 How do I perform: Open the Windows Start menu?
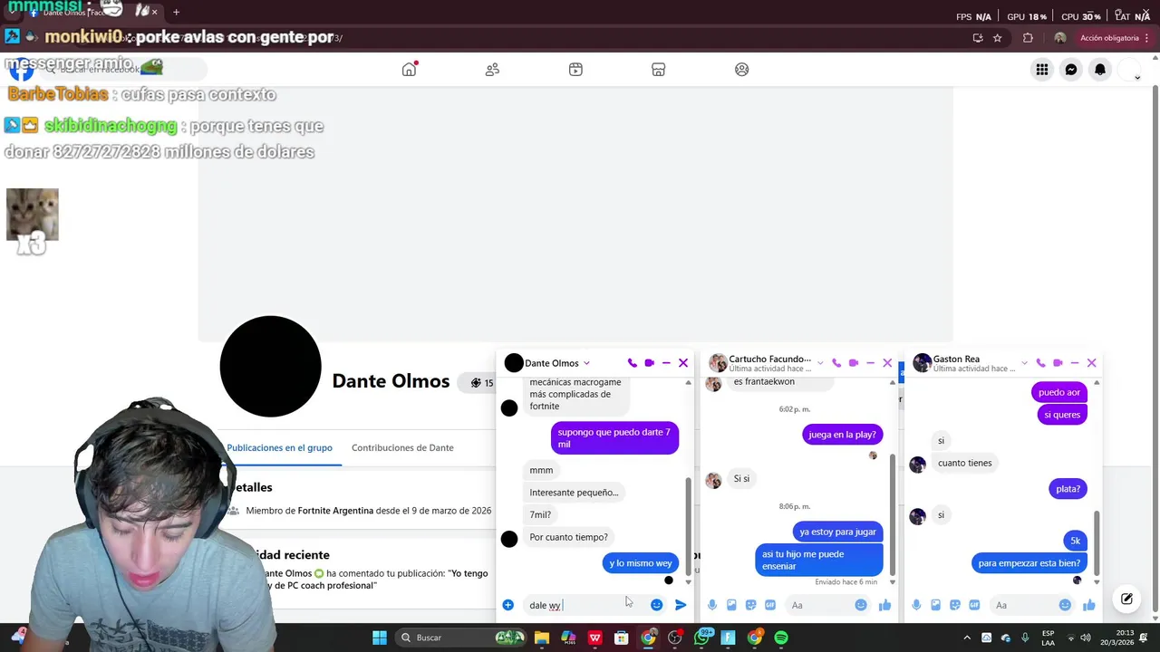(380, 638)
